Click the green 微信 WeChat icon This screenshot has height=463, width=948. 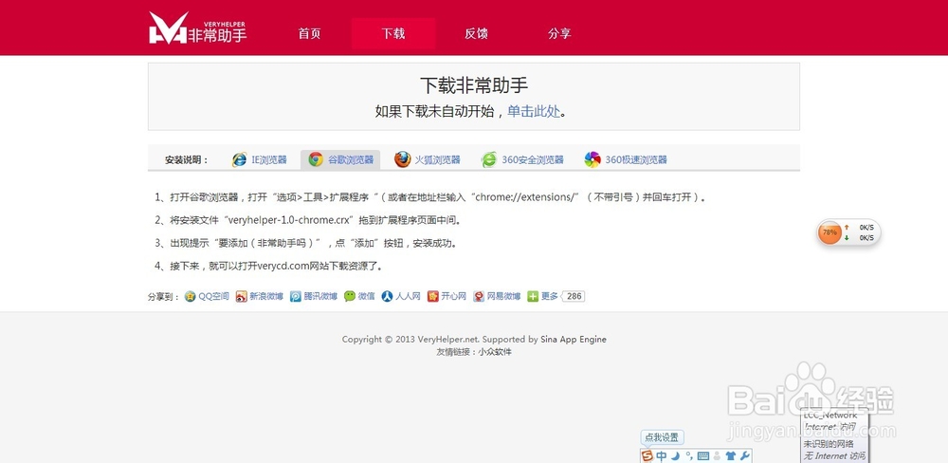pos(350,297)
